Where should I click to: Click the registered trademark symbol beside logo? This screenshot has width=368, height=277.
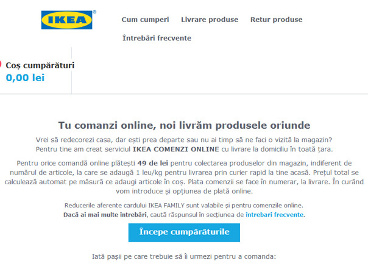94,12
